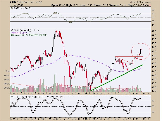This screenshot has width=162, height=121.
Task: Click the 90 level on the RSI axis
Action: 153,10
